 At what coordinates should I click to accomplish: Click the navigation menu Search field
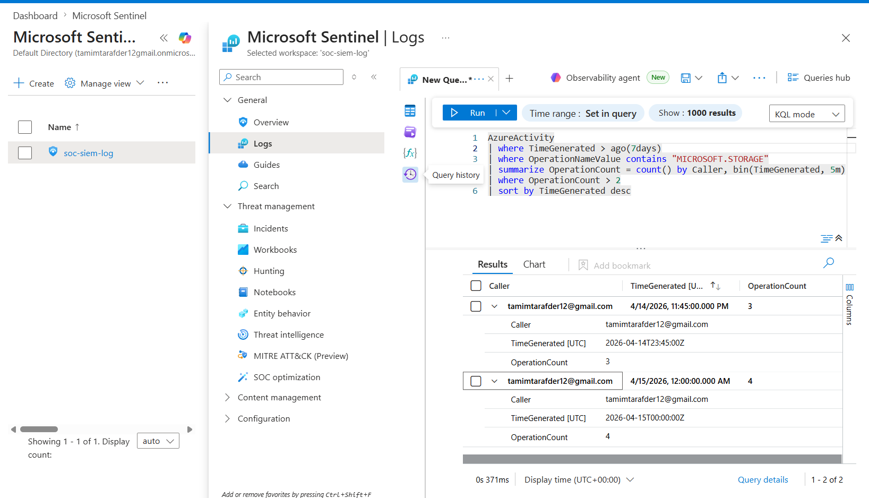pyautogui.click(x=281, y=77)
